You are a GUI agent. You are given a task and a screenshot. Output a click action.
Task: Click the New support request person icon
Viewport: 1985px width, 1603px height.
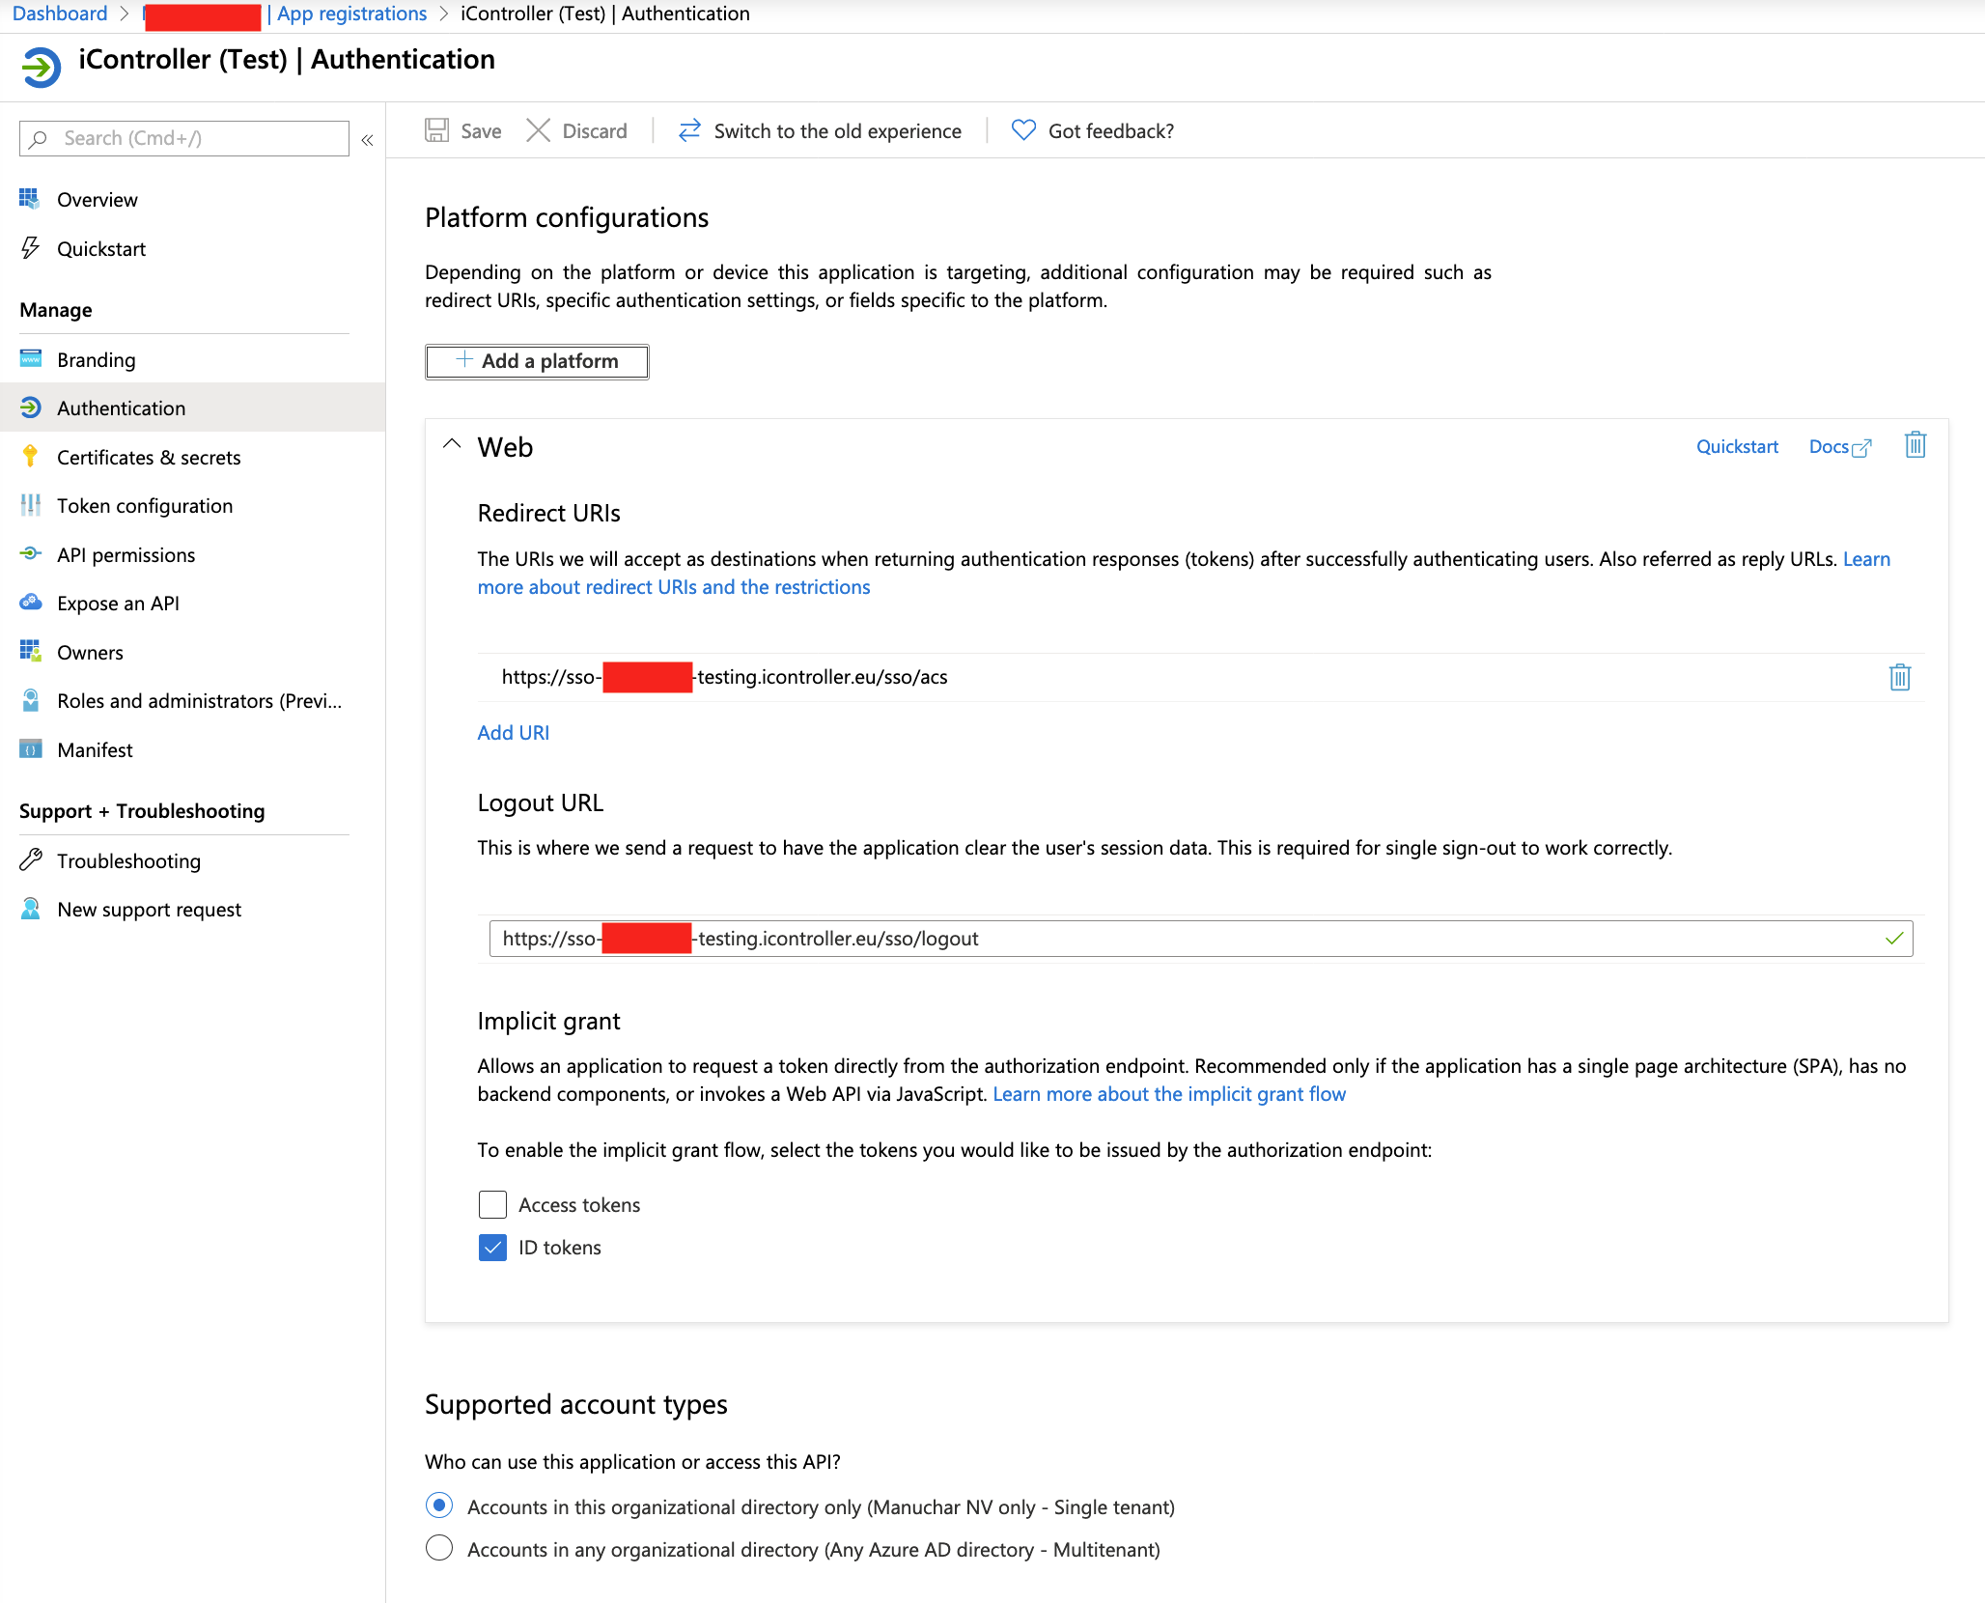[30, 909]
